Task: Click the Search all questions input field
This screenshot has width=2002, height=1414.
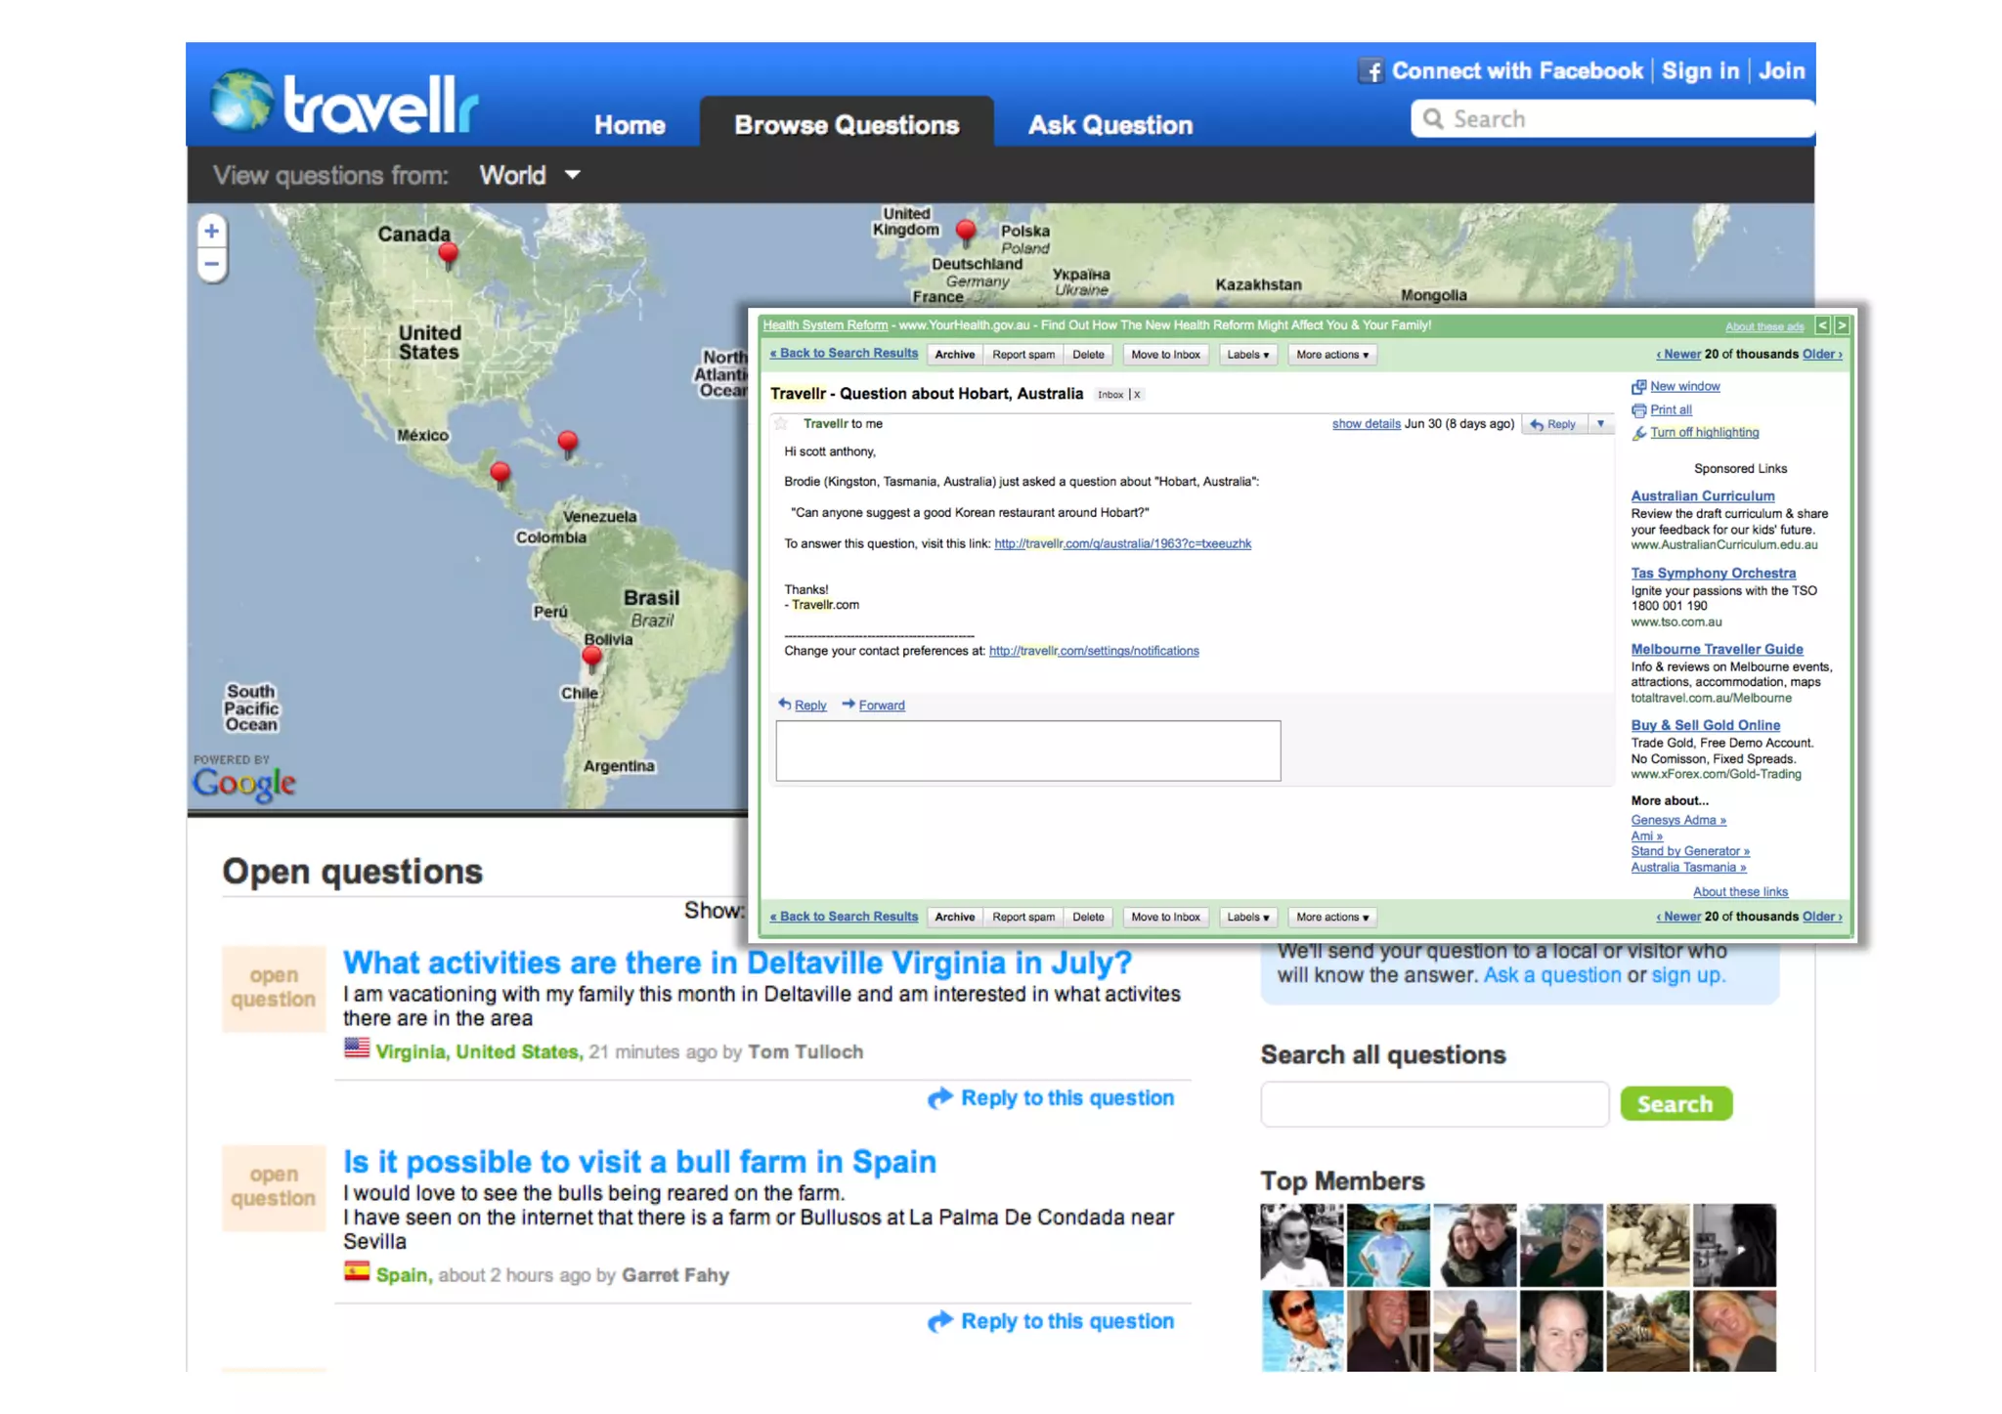Action: pyautogui.click(x=1434, y=1104)
